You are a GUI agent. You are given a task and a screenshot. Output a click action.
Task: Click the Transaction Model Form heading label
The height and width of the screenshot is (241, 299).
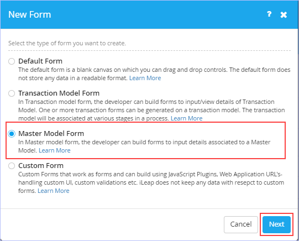(59, 93)
